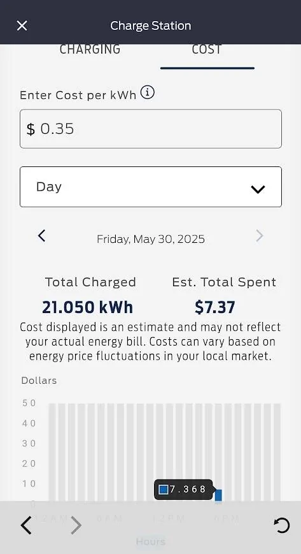301x554 pixels.
Task: Click the dropdown chevron arrow
Action: point(258,189)
